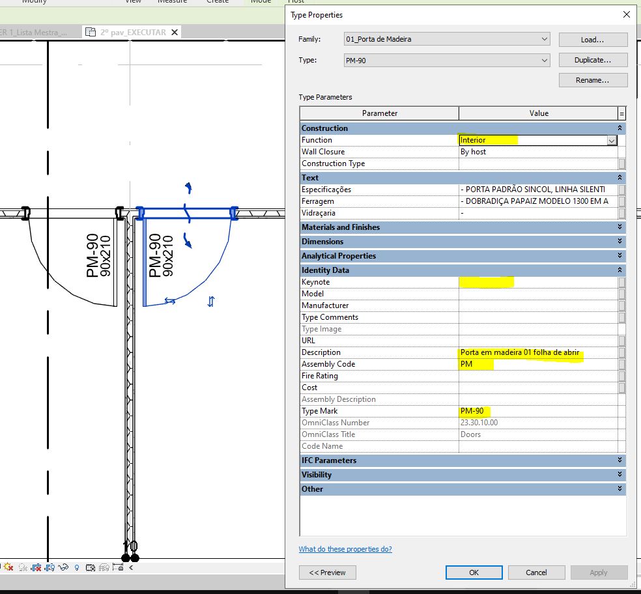Toggle Reveal Hidden Elements light bulb
This screenshot has height=594, width=641.
tap(77, 567)
